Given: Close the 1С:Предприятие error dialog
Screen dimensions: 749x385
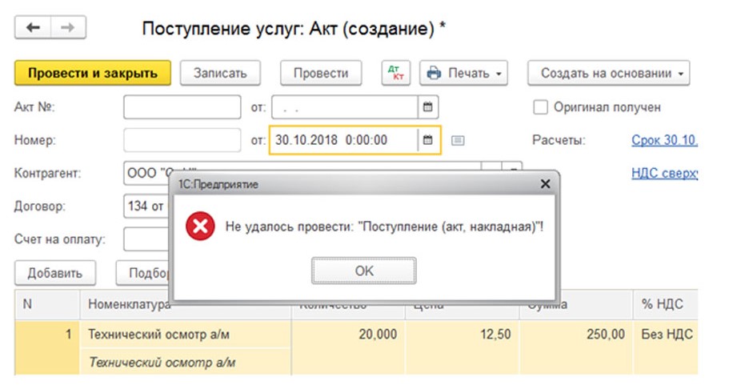Looking at the screenshot, I should (x=545, y=184).
